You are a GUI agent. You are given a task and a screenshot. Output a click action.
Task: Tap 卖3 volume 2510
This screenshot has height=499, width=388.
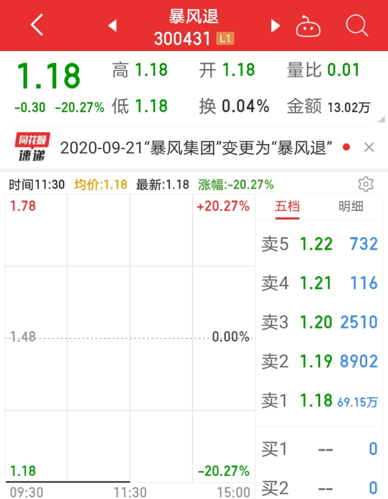(359, 322)
